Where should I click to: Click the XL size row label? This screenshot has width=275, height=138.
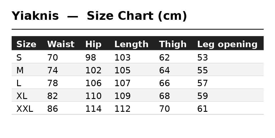tap(22, 96)
